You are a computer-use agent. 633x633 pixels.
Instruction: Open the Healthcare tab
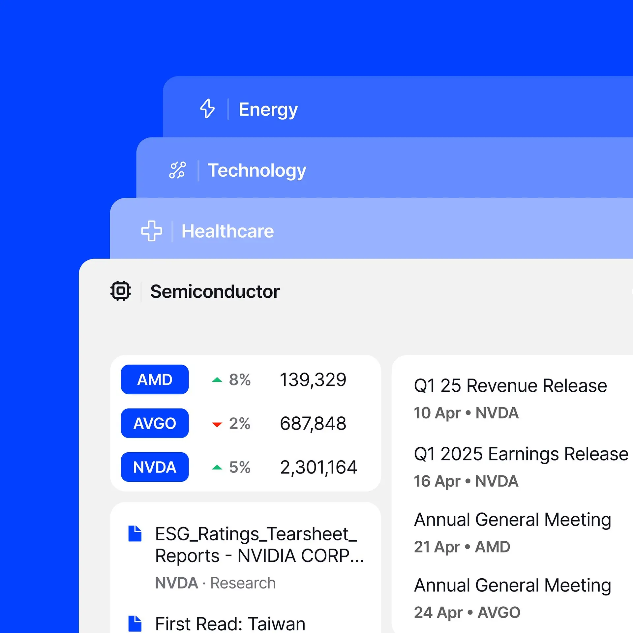coord(371,228)
